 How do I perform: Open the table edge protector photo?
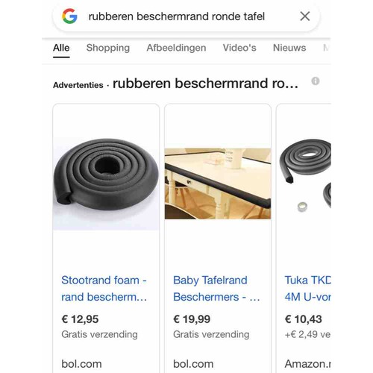pos(218,184)
